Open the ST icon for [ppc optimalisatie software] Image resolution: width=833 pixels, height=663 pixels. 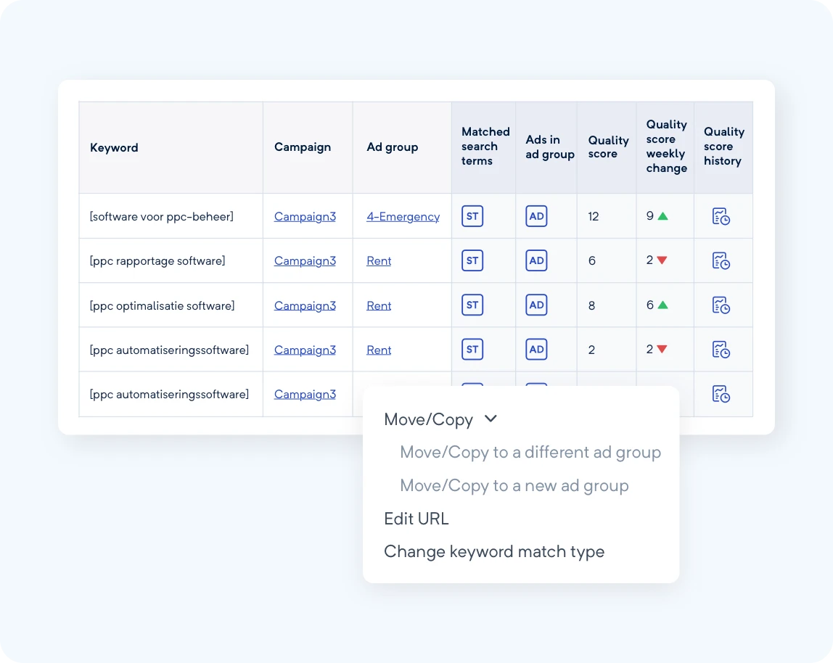point(472,305)
